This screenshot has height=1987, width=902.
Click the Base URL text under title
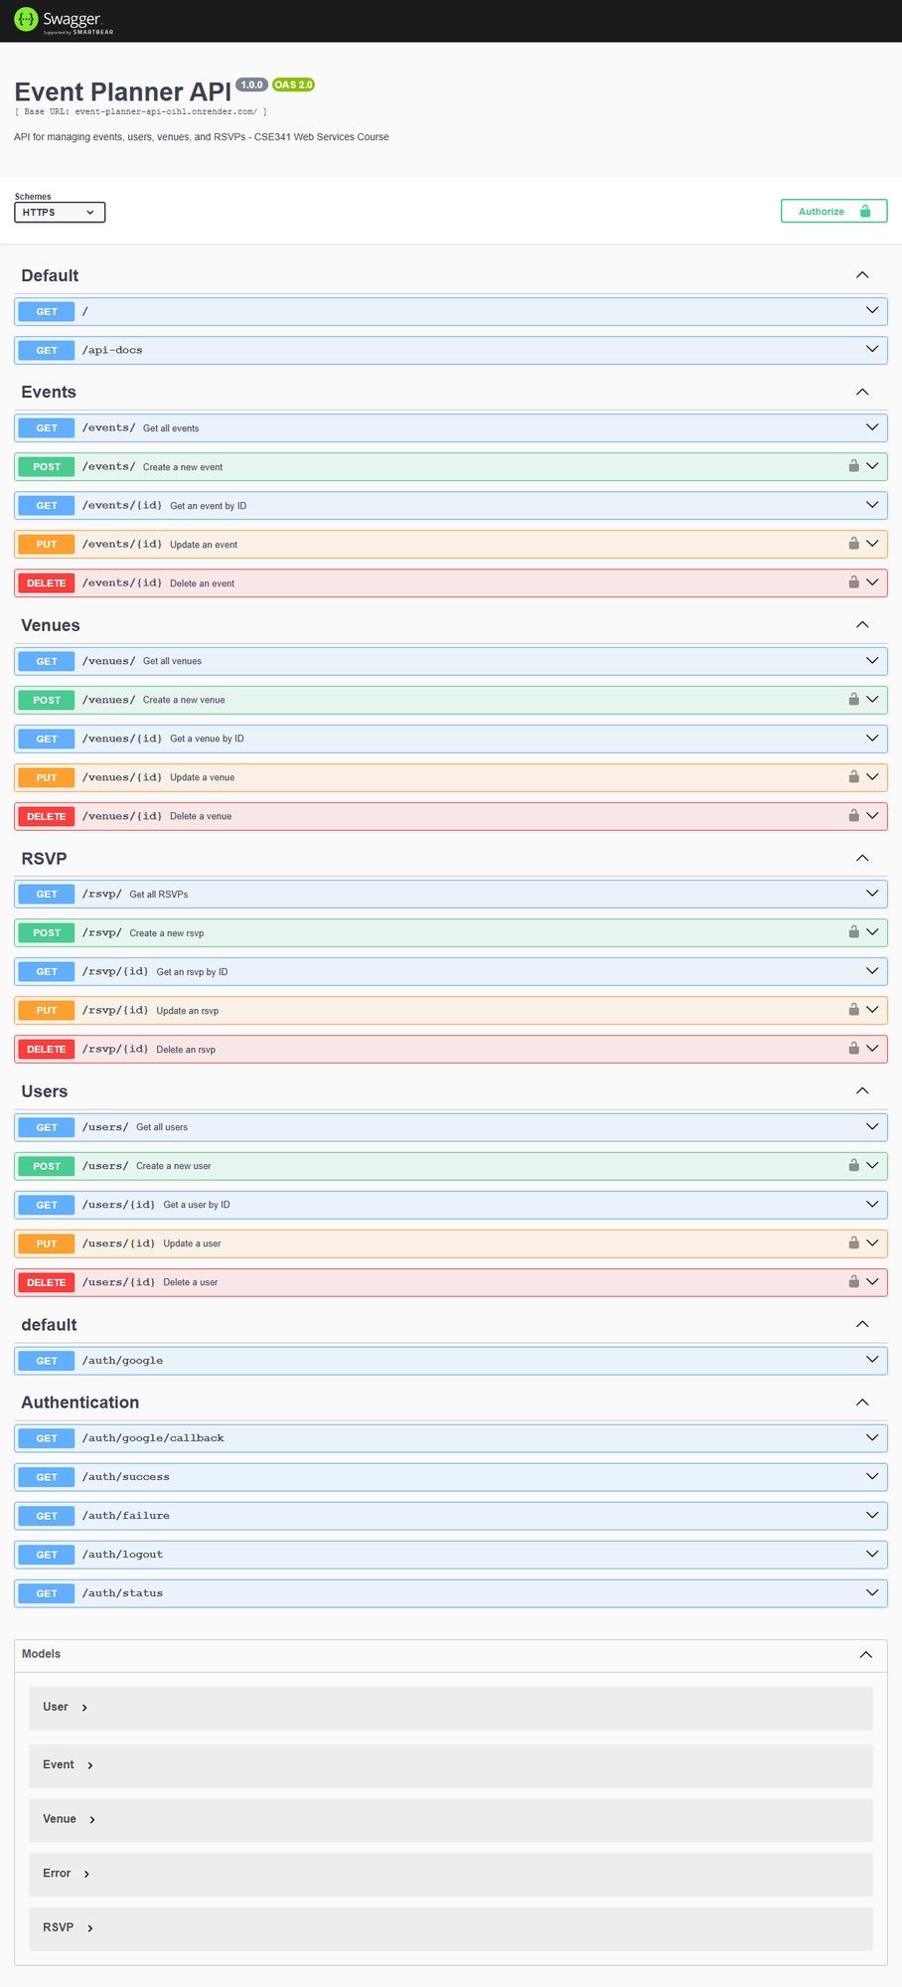pyautogui.click(x=140, y=112)
